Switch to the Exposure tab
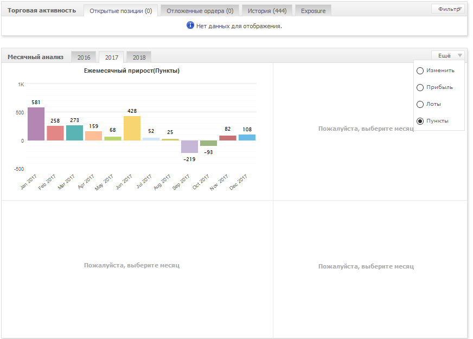The image size is (473, 339). point(313,11)
